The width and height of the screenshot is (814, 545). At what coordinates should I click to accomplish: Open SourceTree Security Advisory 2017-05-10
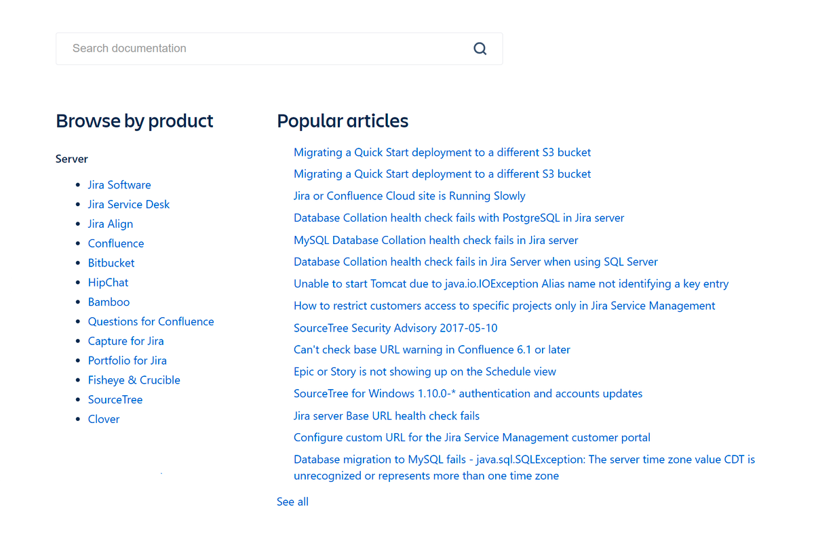click(395, 328)
